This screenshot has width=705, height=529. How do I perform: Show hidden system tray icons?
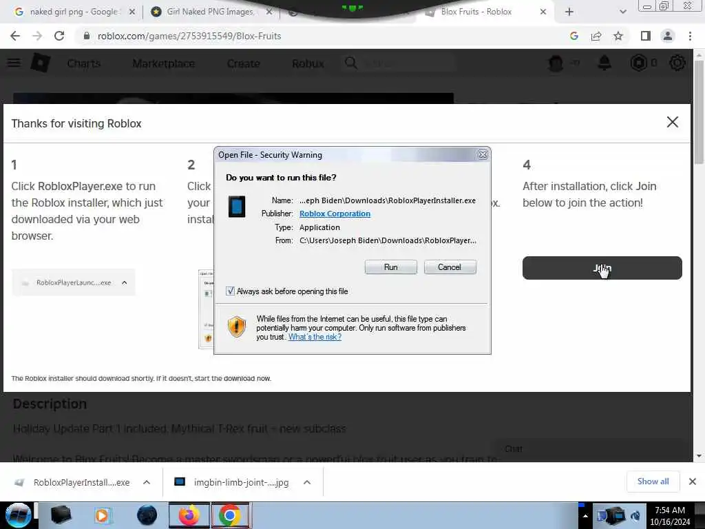pyautogui.click(x=585, y=516)
